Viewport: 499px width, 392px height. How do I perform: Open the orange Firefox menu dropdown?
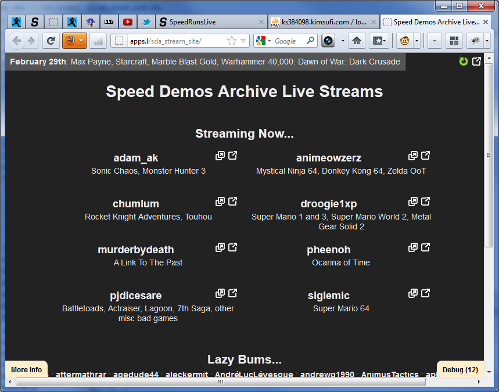[74, 41]
